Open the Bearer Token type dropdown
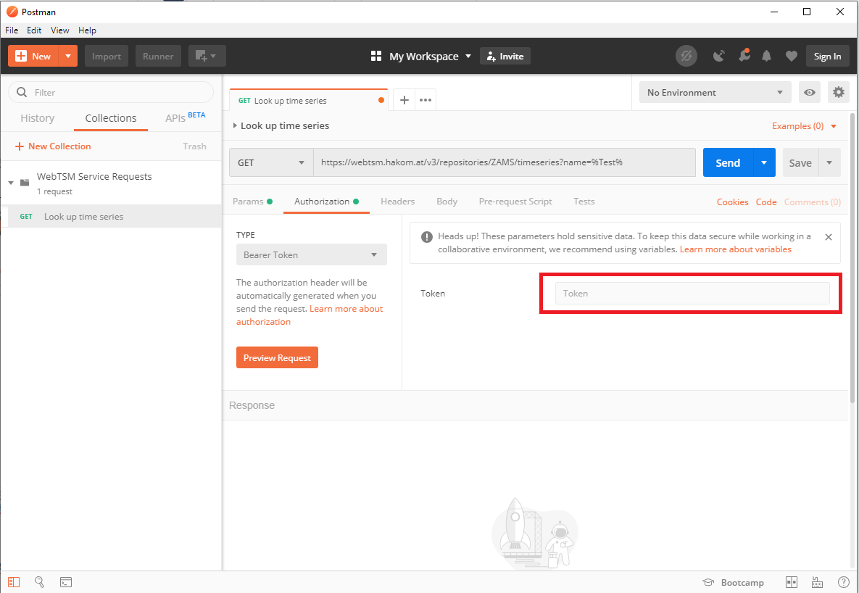 (x=311, y=254)
